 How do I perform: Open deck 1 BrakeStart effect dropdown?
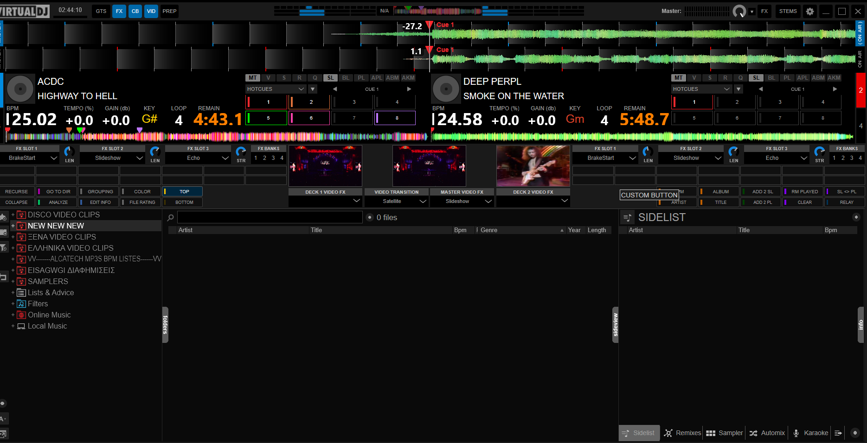point(30,158)
